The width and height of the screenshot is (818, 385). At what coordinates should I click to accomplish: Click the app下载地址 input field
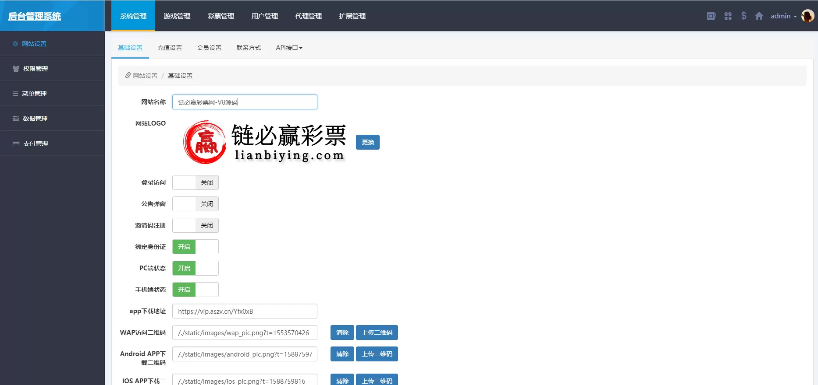[x=245, y=311]
